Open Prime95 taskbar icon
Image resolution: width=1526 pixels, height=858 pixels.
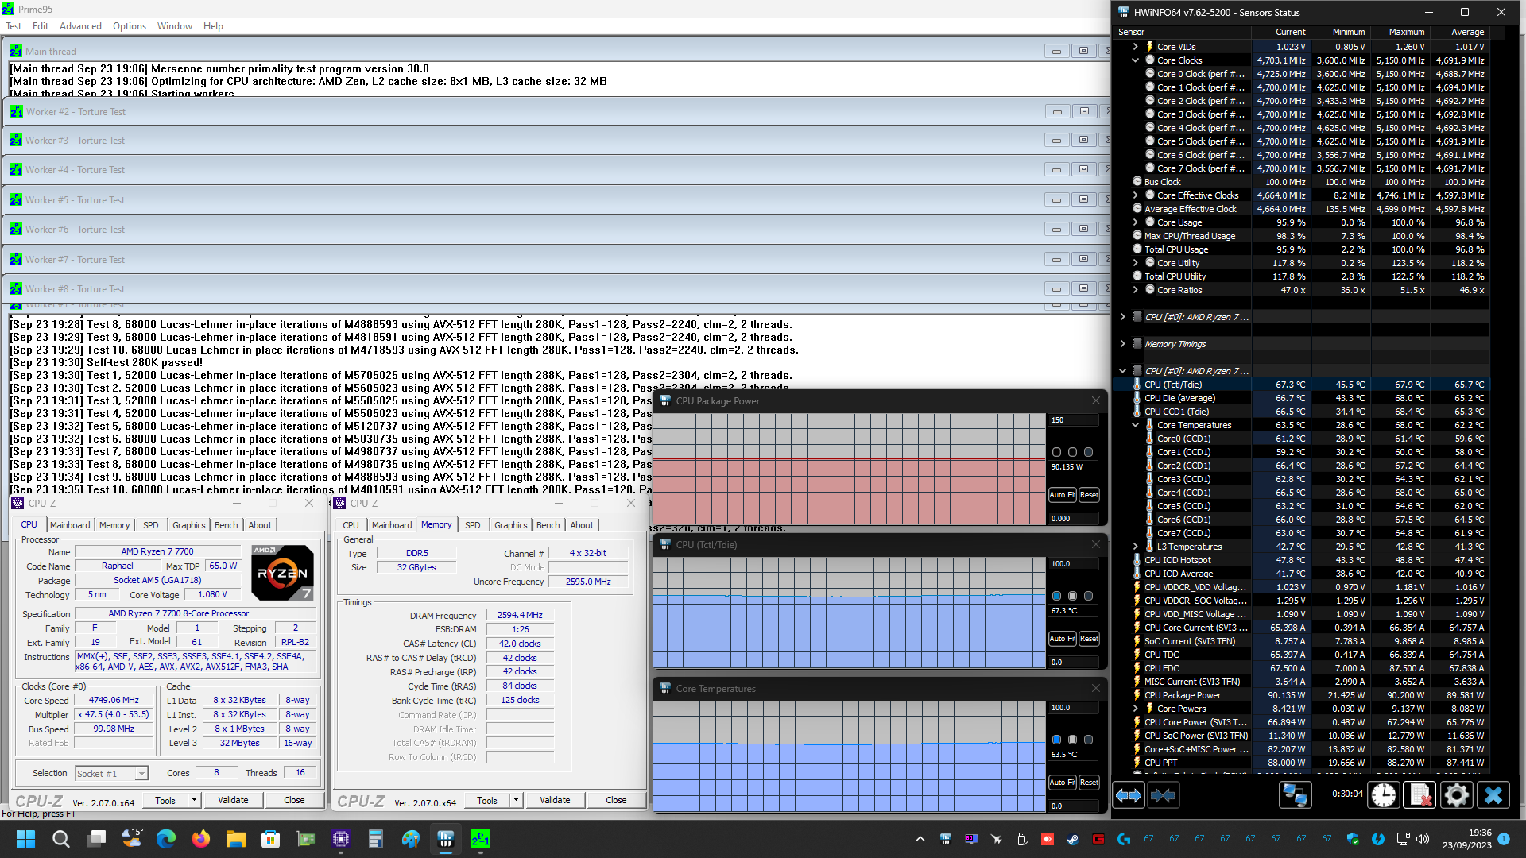[x=481, y=838]
